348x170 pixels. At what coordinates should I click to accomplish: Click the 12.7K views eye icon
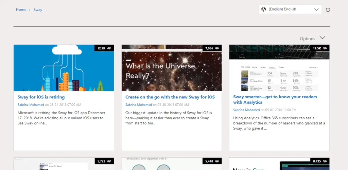point(109,49)
